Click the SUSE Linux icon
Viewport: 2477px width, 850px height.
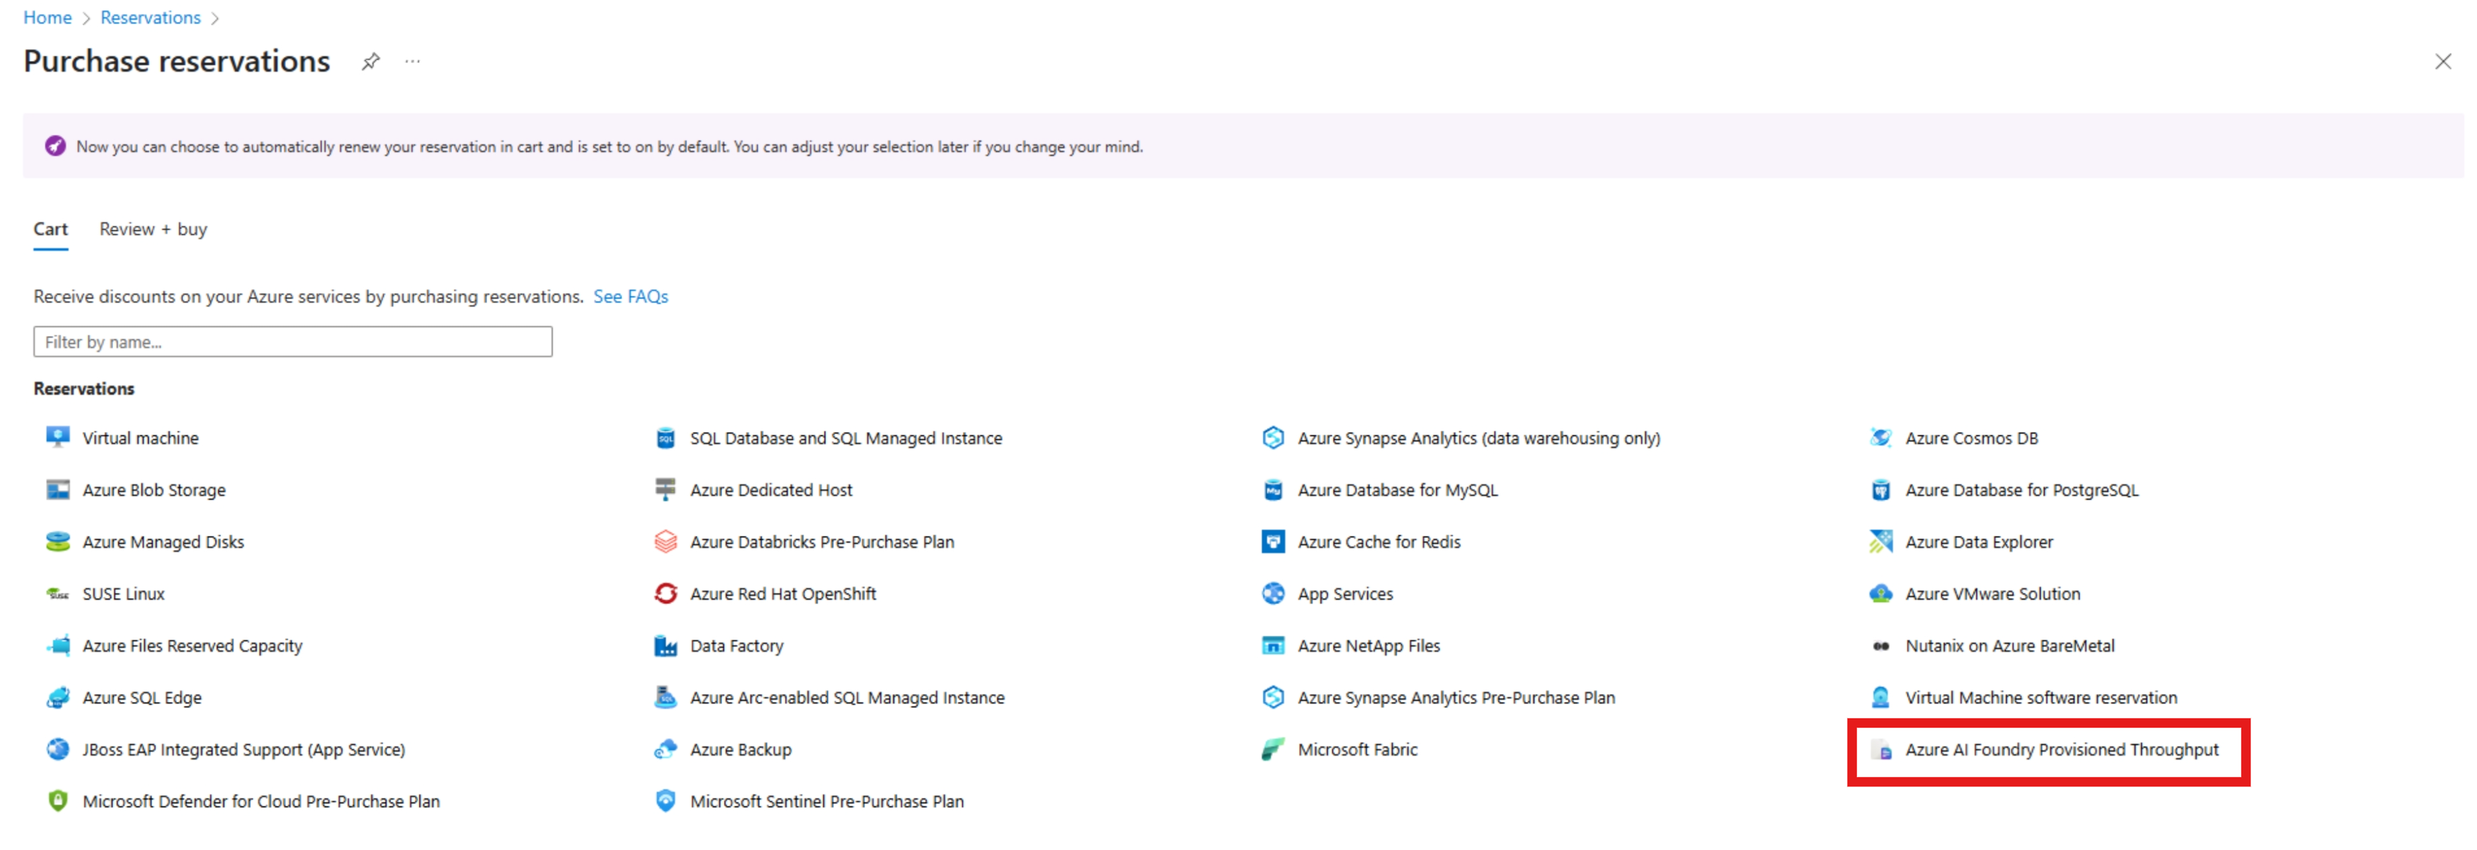(x=58, y=593)
